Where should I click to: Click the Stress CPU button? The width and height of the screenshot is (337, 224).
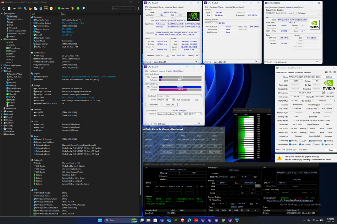tap(170, 105)
